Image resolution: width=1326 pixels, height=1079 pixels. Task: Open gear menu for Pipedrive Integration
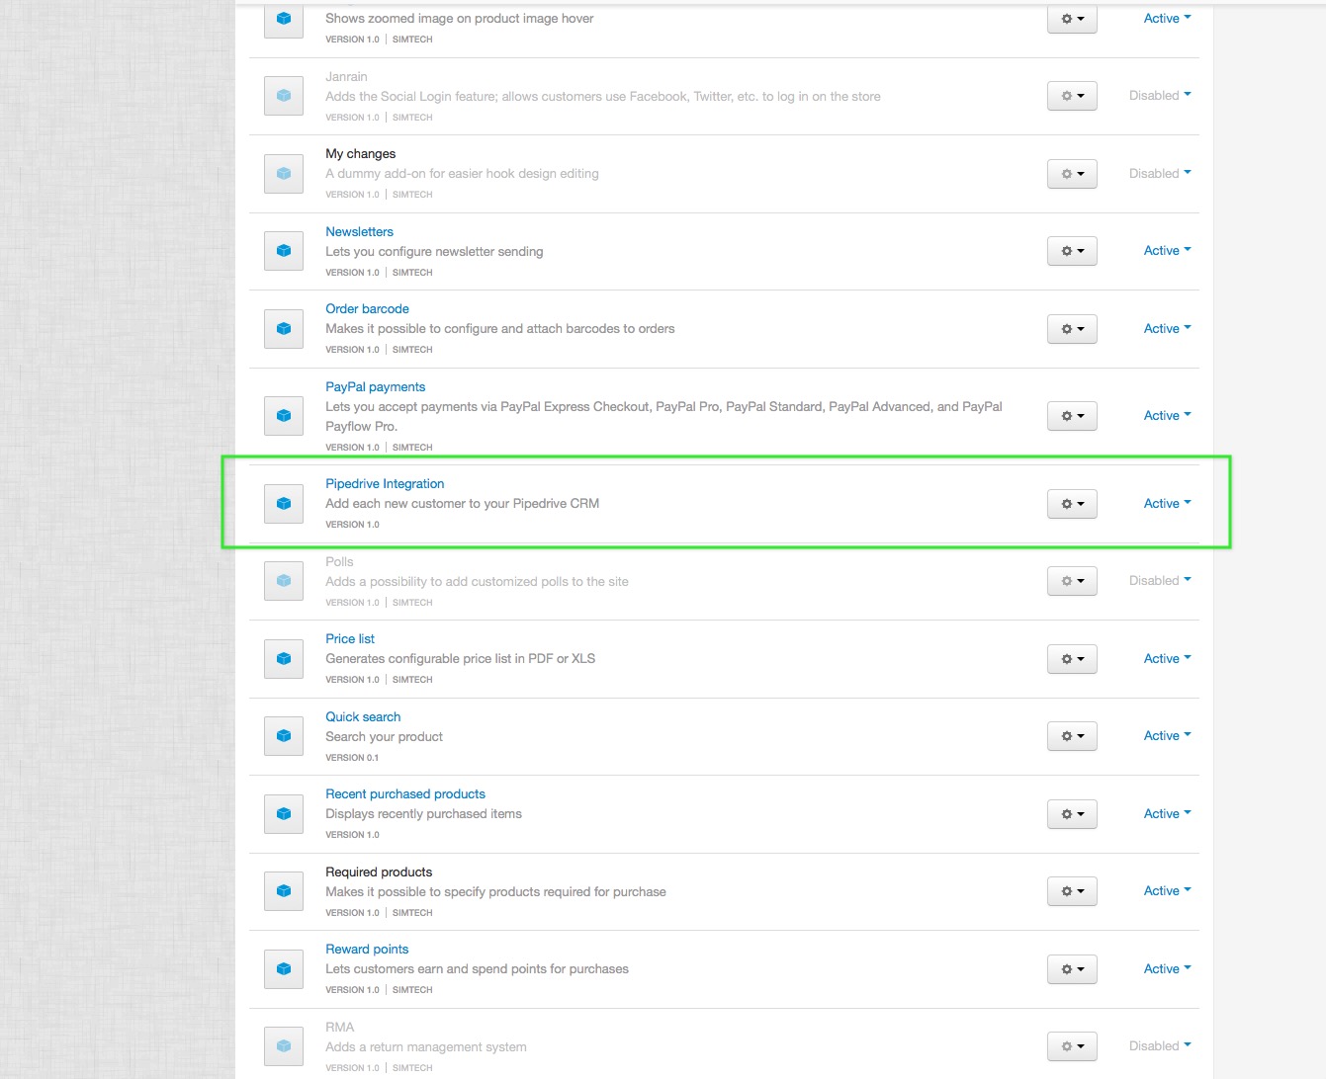1072,504
